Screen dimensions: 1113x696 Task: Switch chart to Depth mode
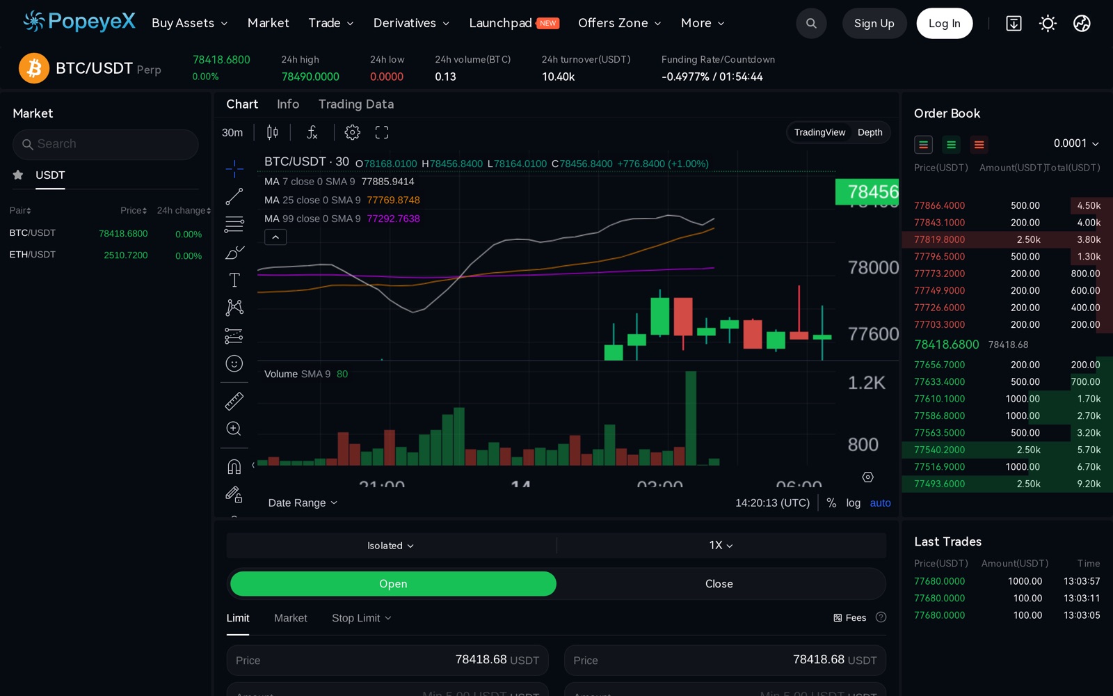(x=870, y=132)
